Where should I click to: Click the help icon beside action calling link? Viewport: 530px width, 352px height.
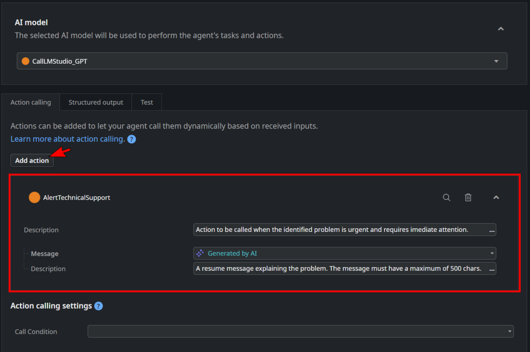pyautogui.click(x=131, y=139)
